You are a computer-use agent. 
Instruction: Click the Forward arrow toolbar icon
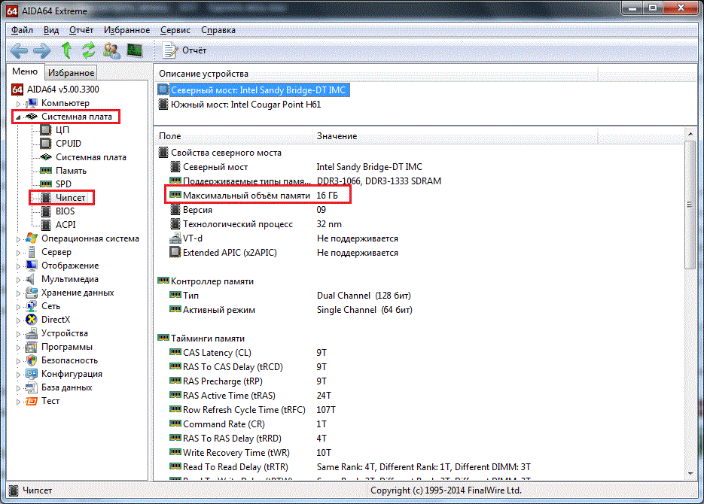[42, 50]
